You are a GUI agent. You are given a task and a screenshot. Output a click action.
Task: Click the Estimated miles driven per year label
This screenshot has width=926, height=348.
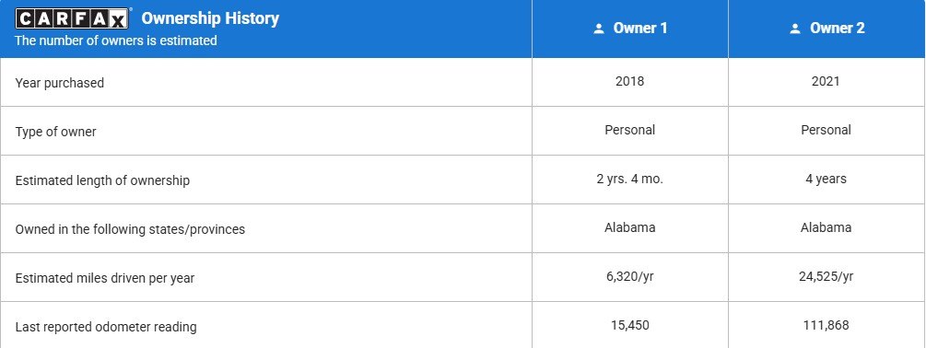click(x=105, y=278)
